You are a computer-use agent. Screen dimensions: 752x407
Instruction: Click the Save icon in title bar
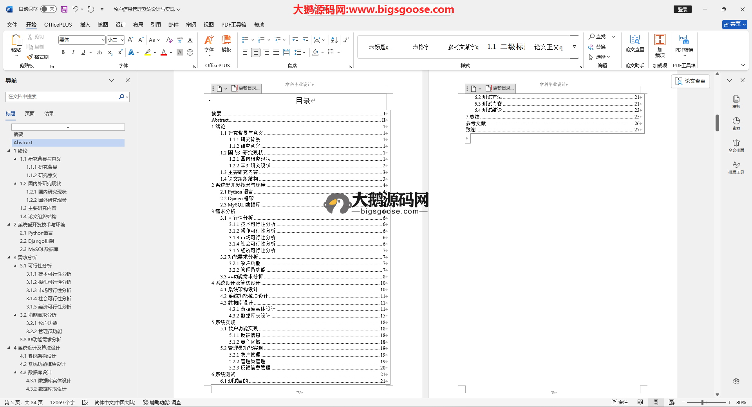point(64,9)
